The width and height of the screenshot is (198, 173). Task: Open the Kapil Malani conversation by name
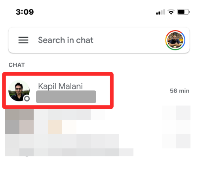pos(60,86)
